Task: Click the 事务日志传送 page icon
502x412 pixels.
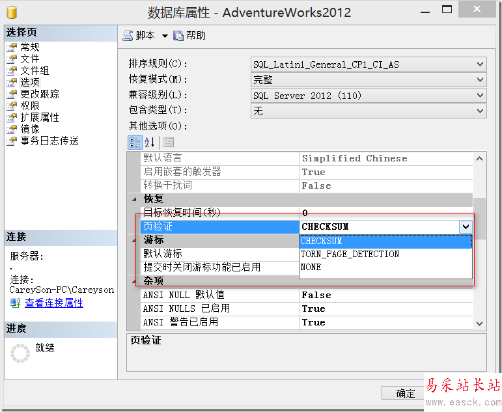Action: [12, 141]
